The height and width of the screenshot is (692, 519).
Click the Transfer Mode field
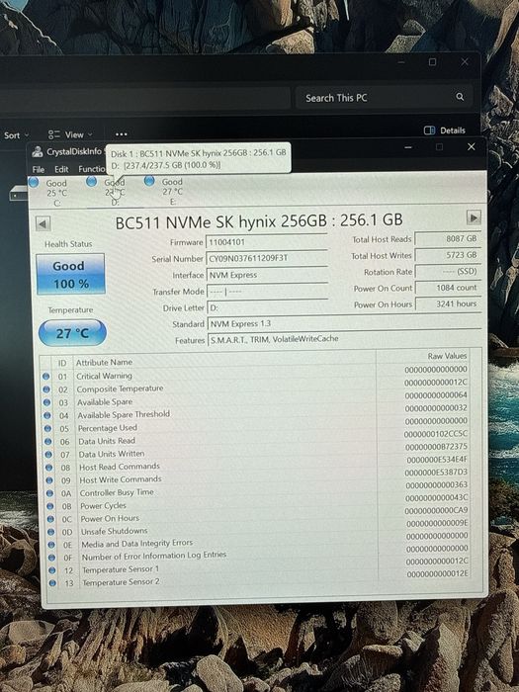[x=268, y=292]
